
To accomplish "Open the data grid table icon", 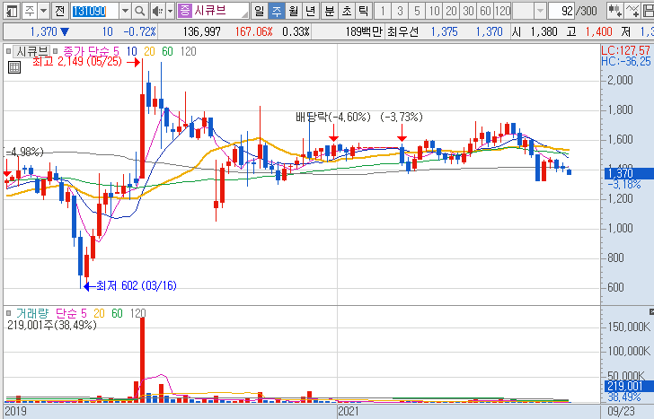I will [14, 67].
